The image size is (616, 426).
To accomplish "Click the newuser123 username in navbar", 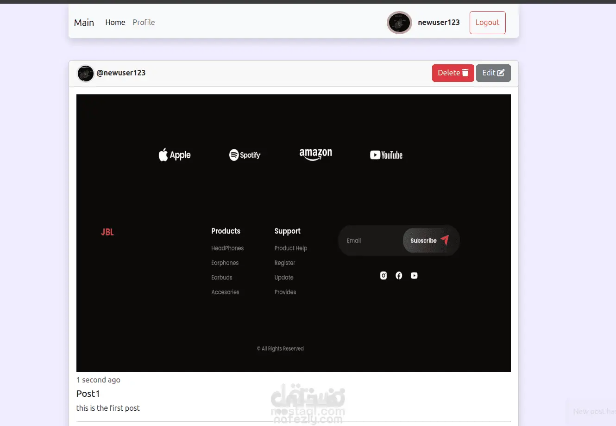I will click(x=439, y=22).
